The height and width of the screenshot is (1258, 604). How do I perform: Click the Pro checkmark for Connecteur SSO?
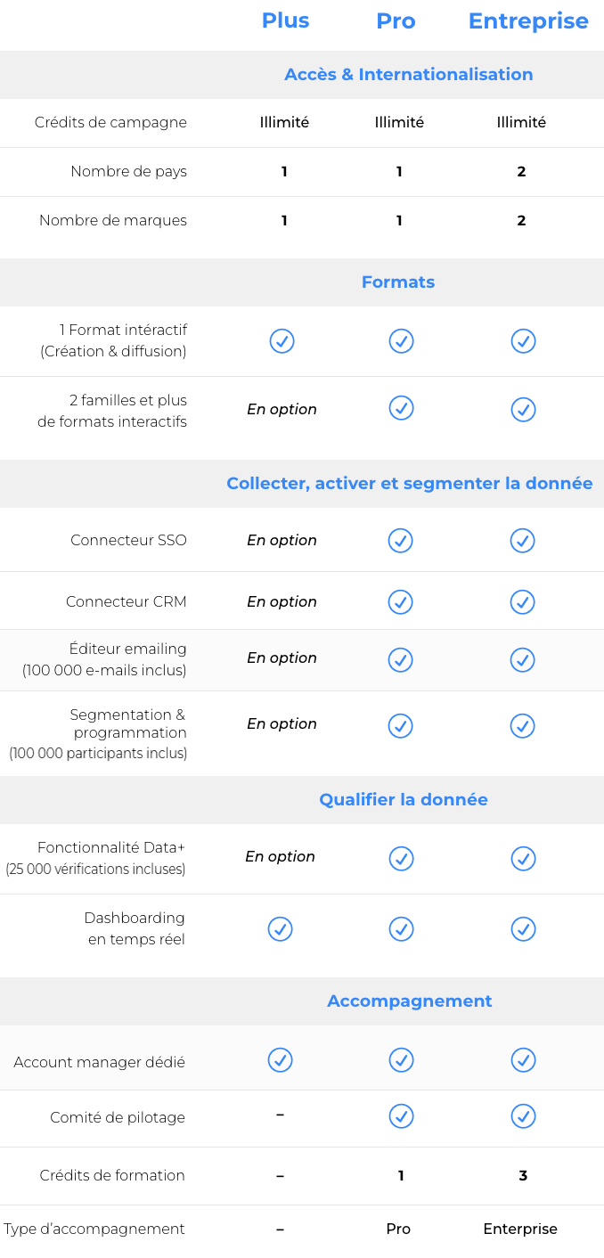(401, 541)
